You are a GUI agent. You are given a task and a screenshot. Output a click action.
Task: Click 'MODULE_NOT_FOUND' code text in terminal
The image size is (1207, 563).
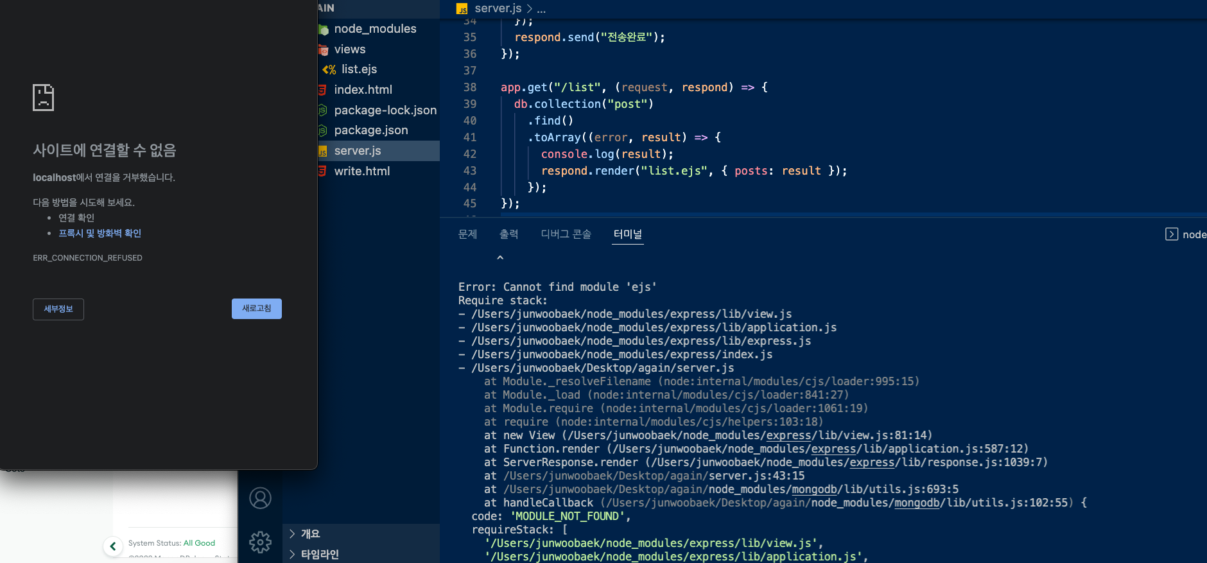[567, 516]
